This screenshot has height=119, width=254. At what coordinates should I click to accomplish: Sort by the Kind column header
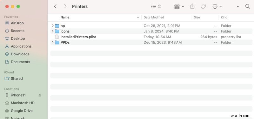(224, 17)
